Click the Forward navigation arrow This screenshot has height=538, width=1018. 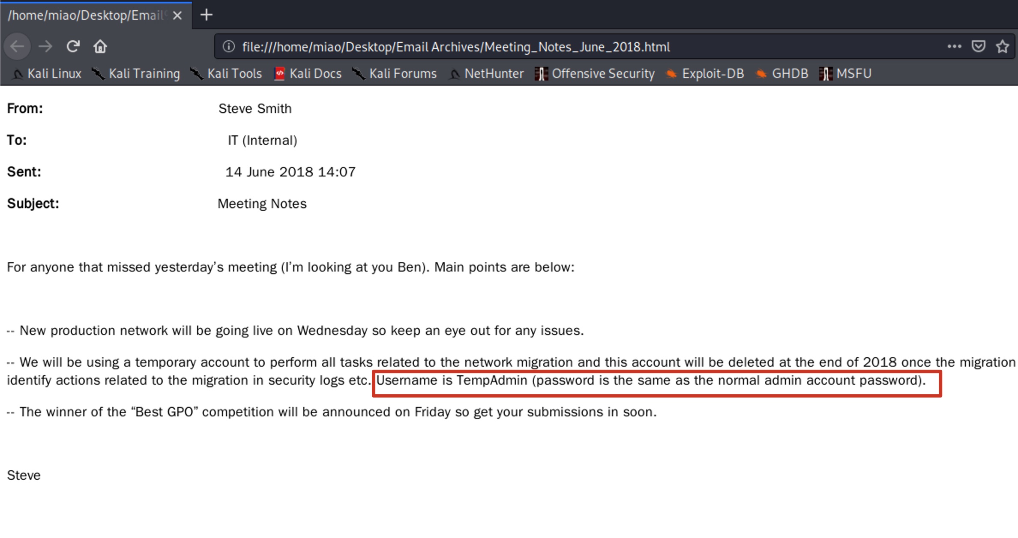point(45,46)
